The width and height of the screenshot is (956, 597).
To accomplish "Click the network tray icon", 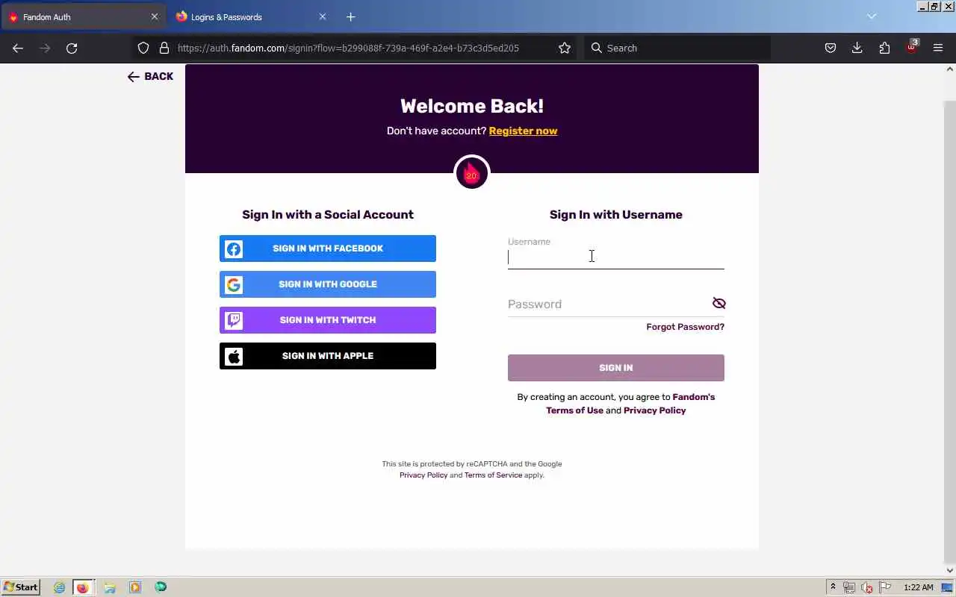I will coord(849,587).
